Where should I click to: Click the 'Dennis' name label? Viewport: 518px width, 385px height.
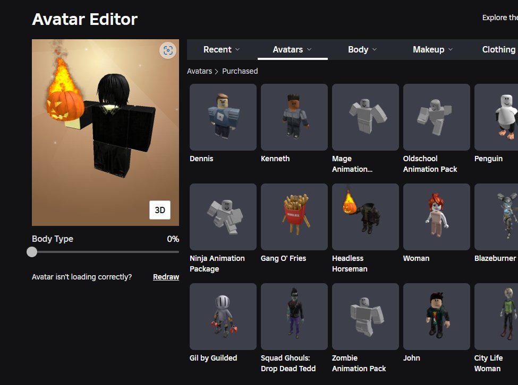(201, 159)
